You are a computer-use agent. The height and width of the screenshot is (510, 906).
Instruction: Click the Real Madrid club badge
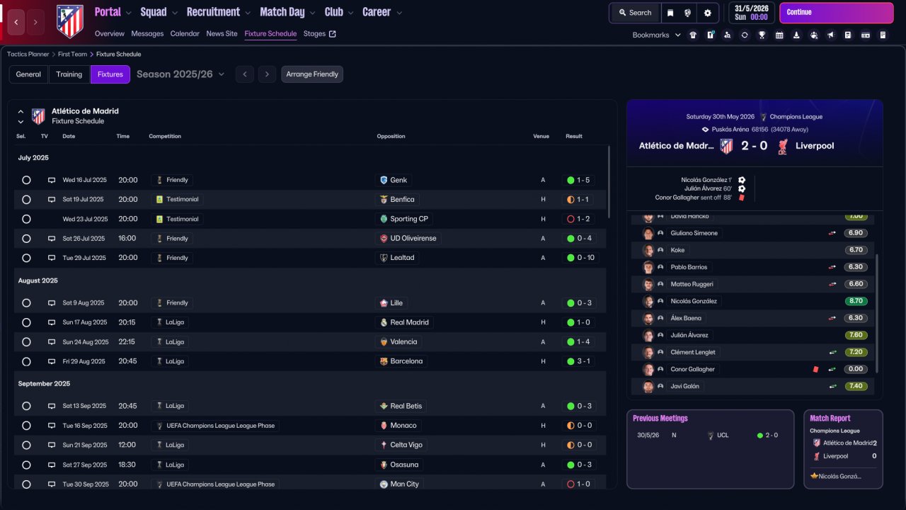click(x=384, y=322)
